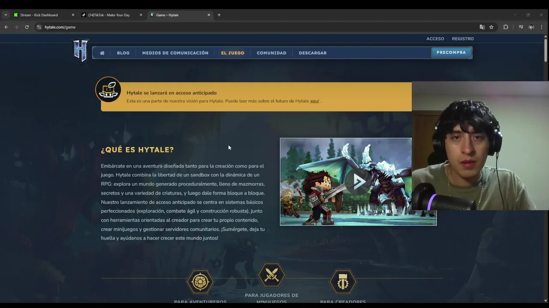Open media controls icon in toolbar
This screenshot has height=308, width=549.
tap(521, 27)
